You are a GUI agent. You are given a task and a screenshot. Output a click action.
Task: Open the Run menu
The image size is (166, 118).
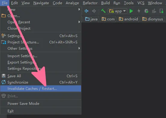117,3
